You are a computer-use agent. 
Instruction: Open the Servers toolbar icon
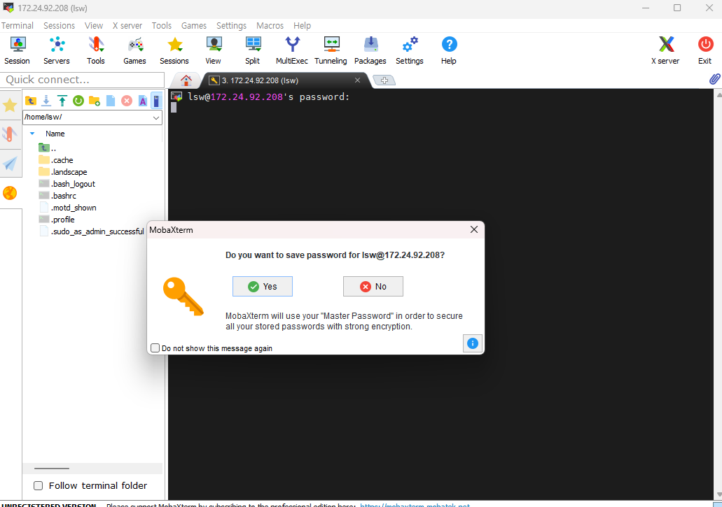57,50
